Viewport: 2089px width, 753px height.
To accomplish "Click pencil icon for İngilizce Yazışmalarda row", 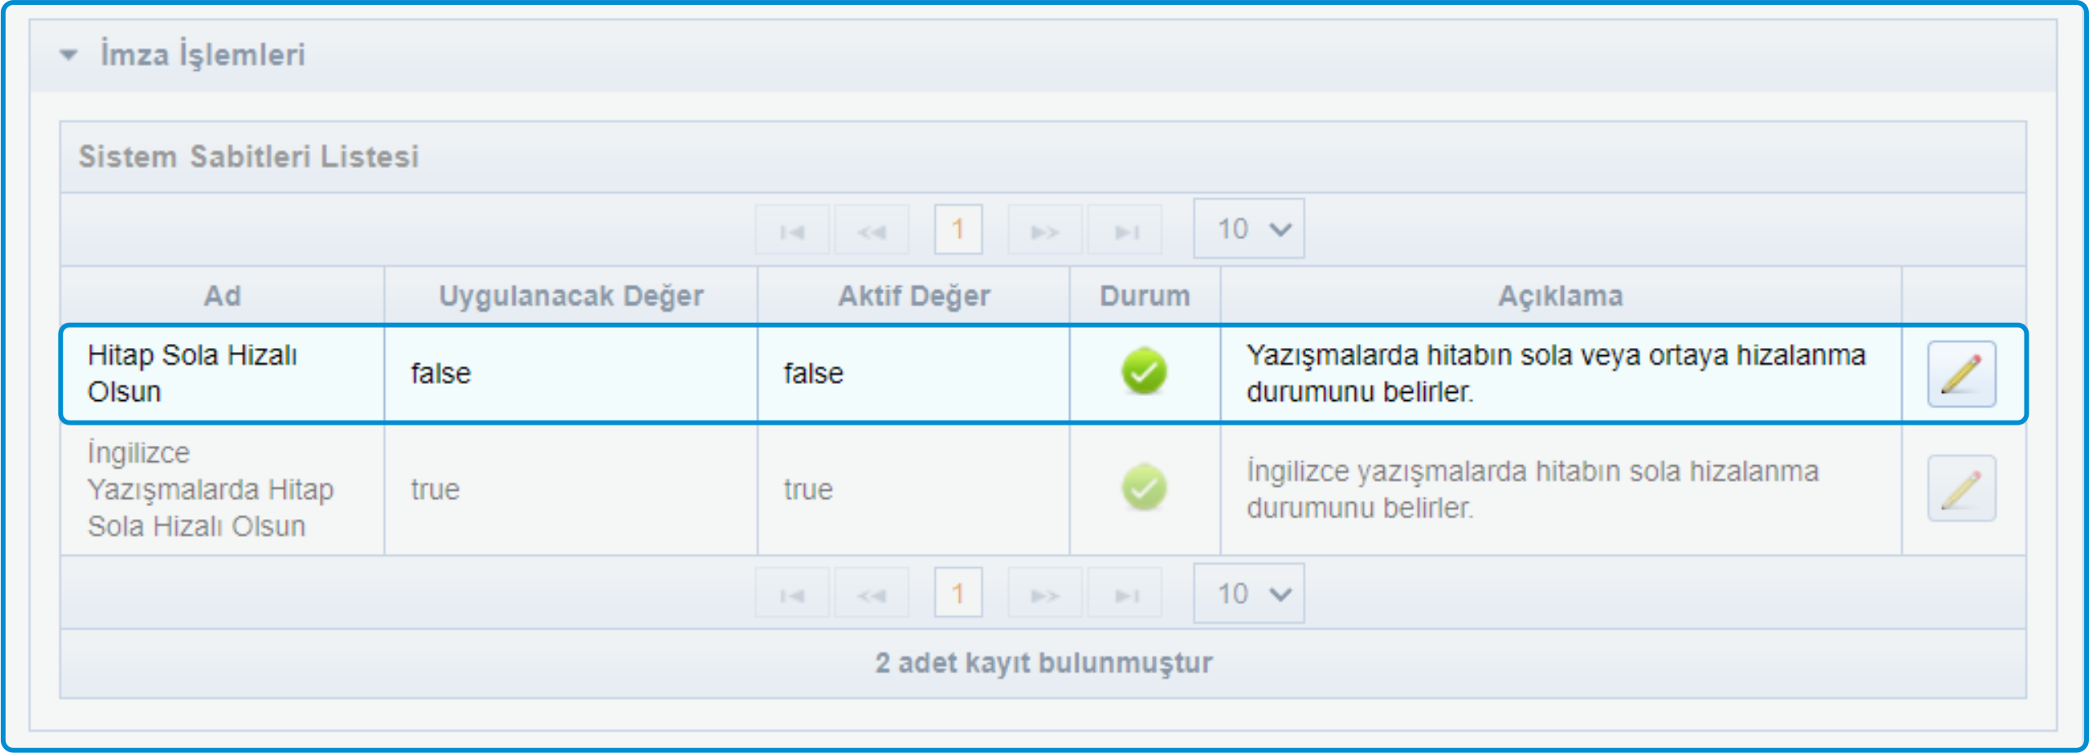I will (x=1960, y=489).
